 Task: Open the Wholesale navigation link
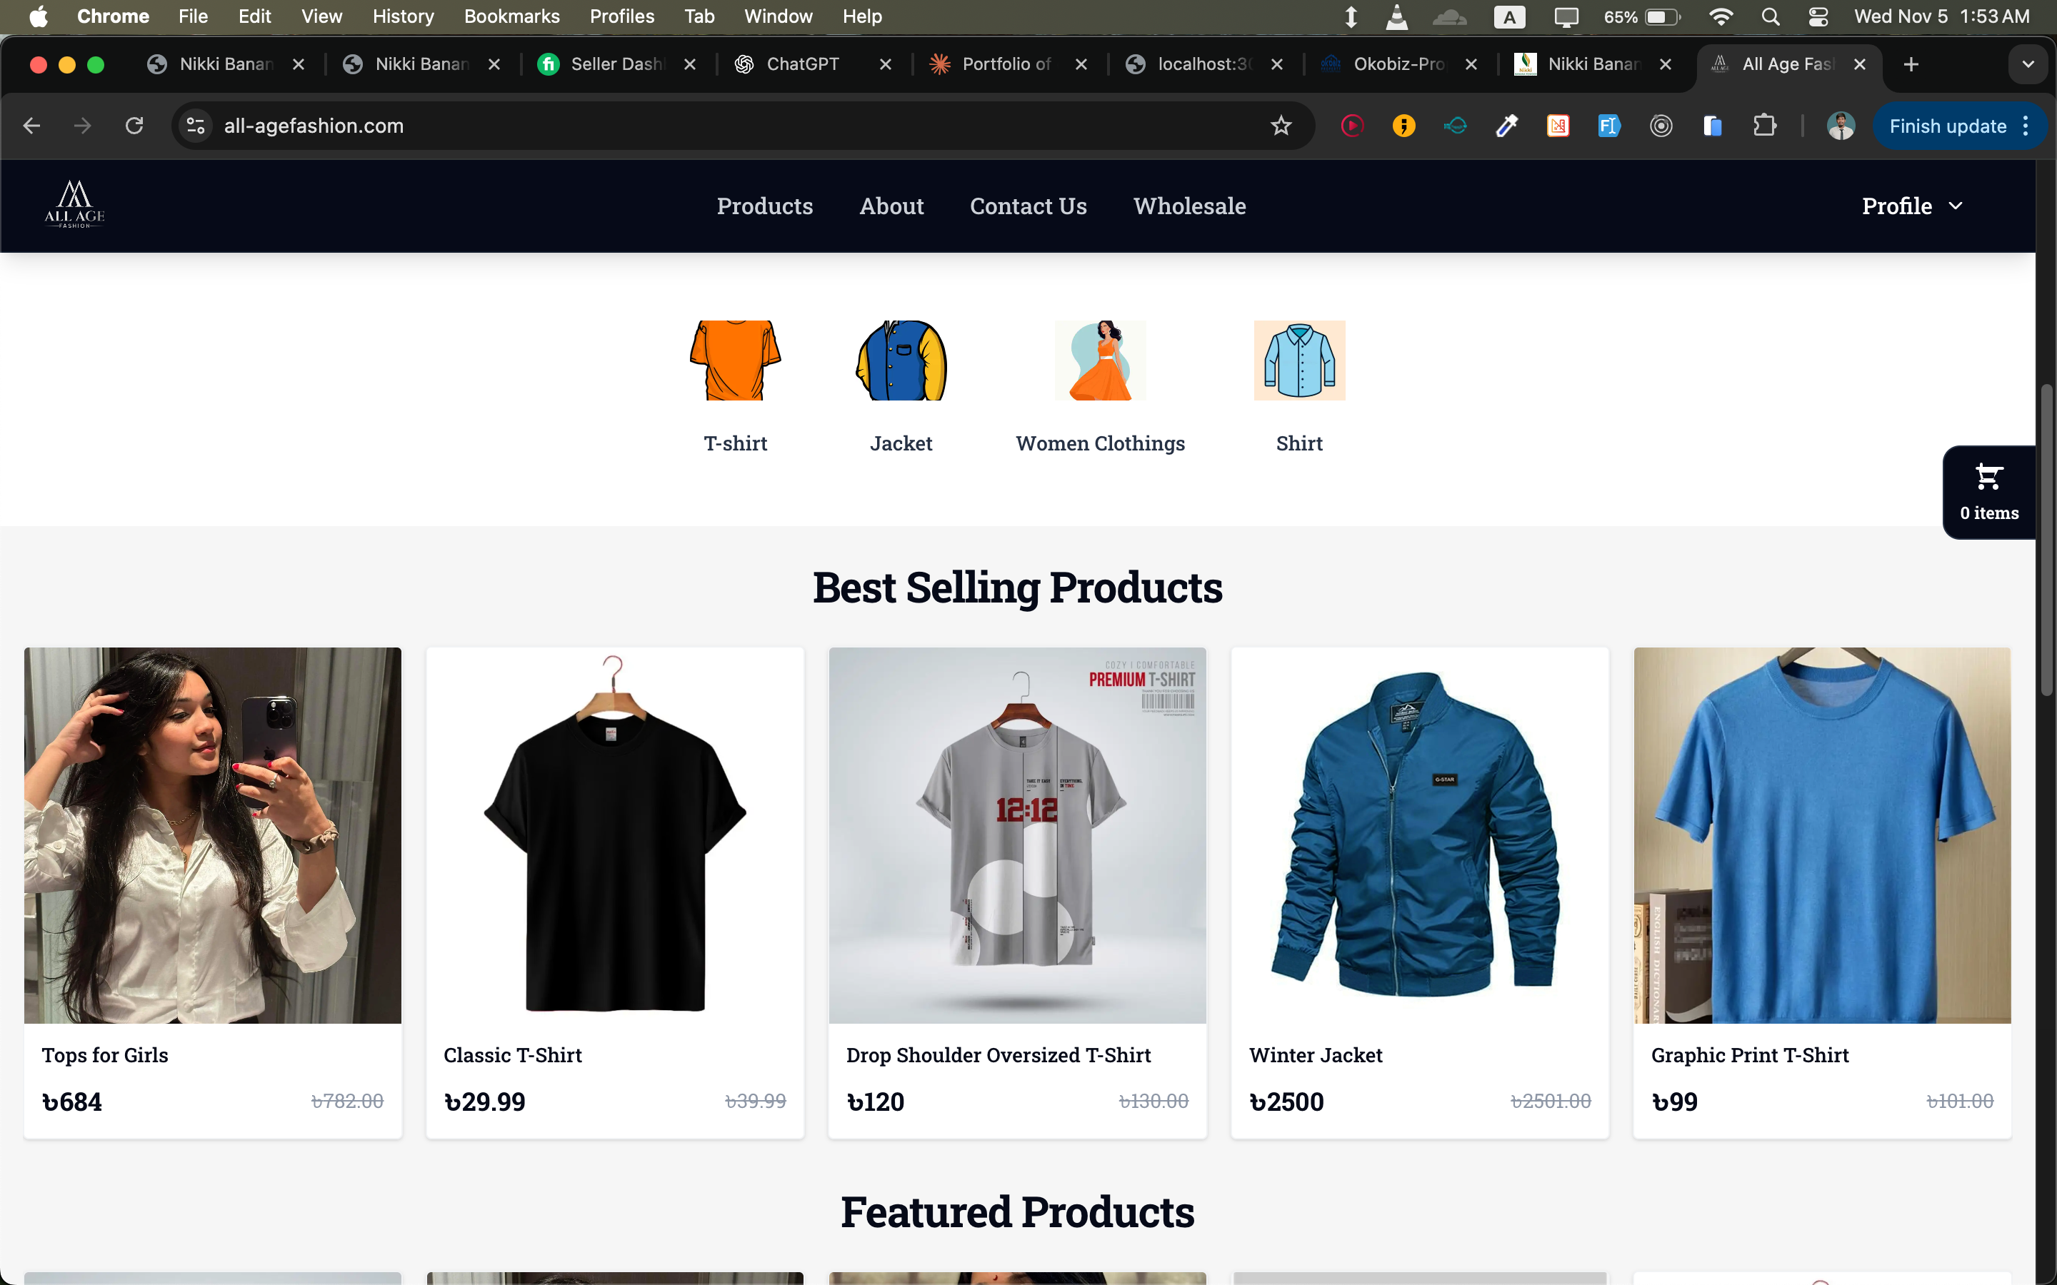1188,205
